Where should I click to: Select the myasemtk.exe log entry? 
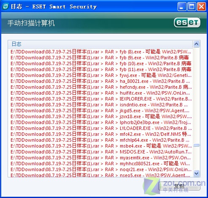tap(101, 158)
